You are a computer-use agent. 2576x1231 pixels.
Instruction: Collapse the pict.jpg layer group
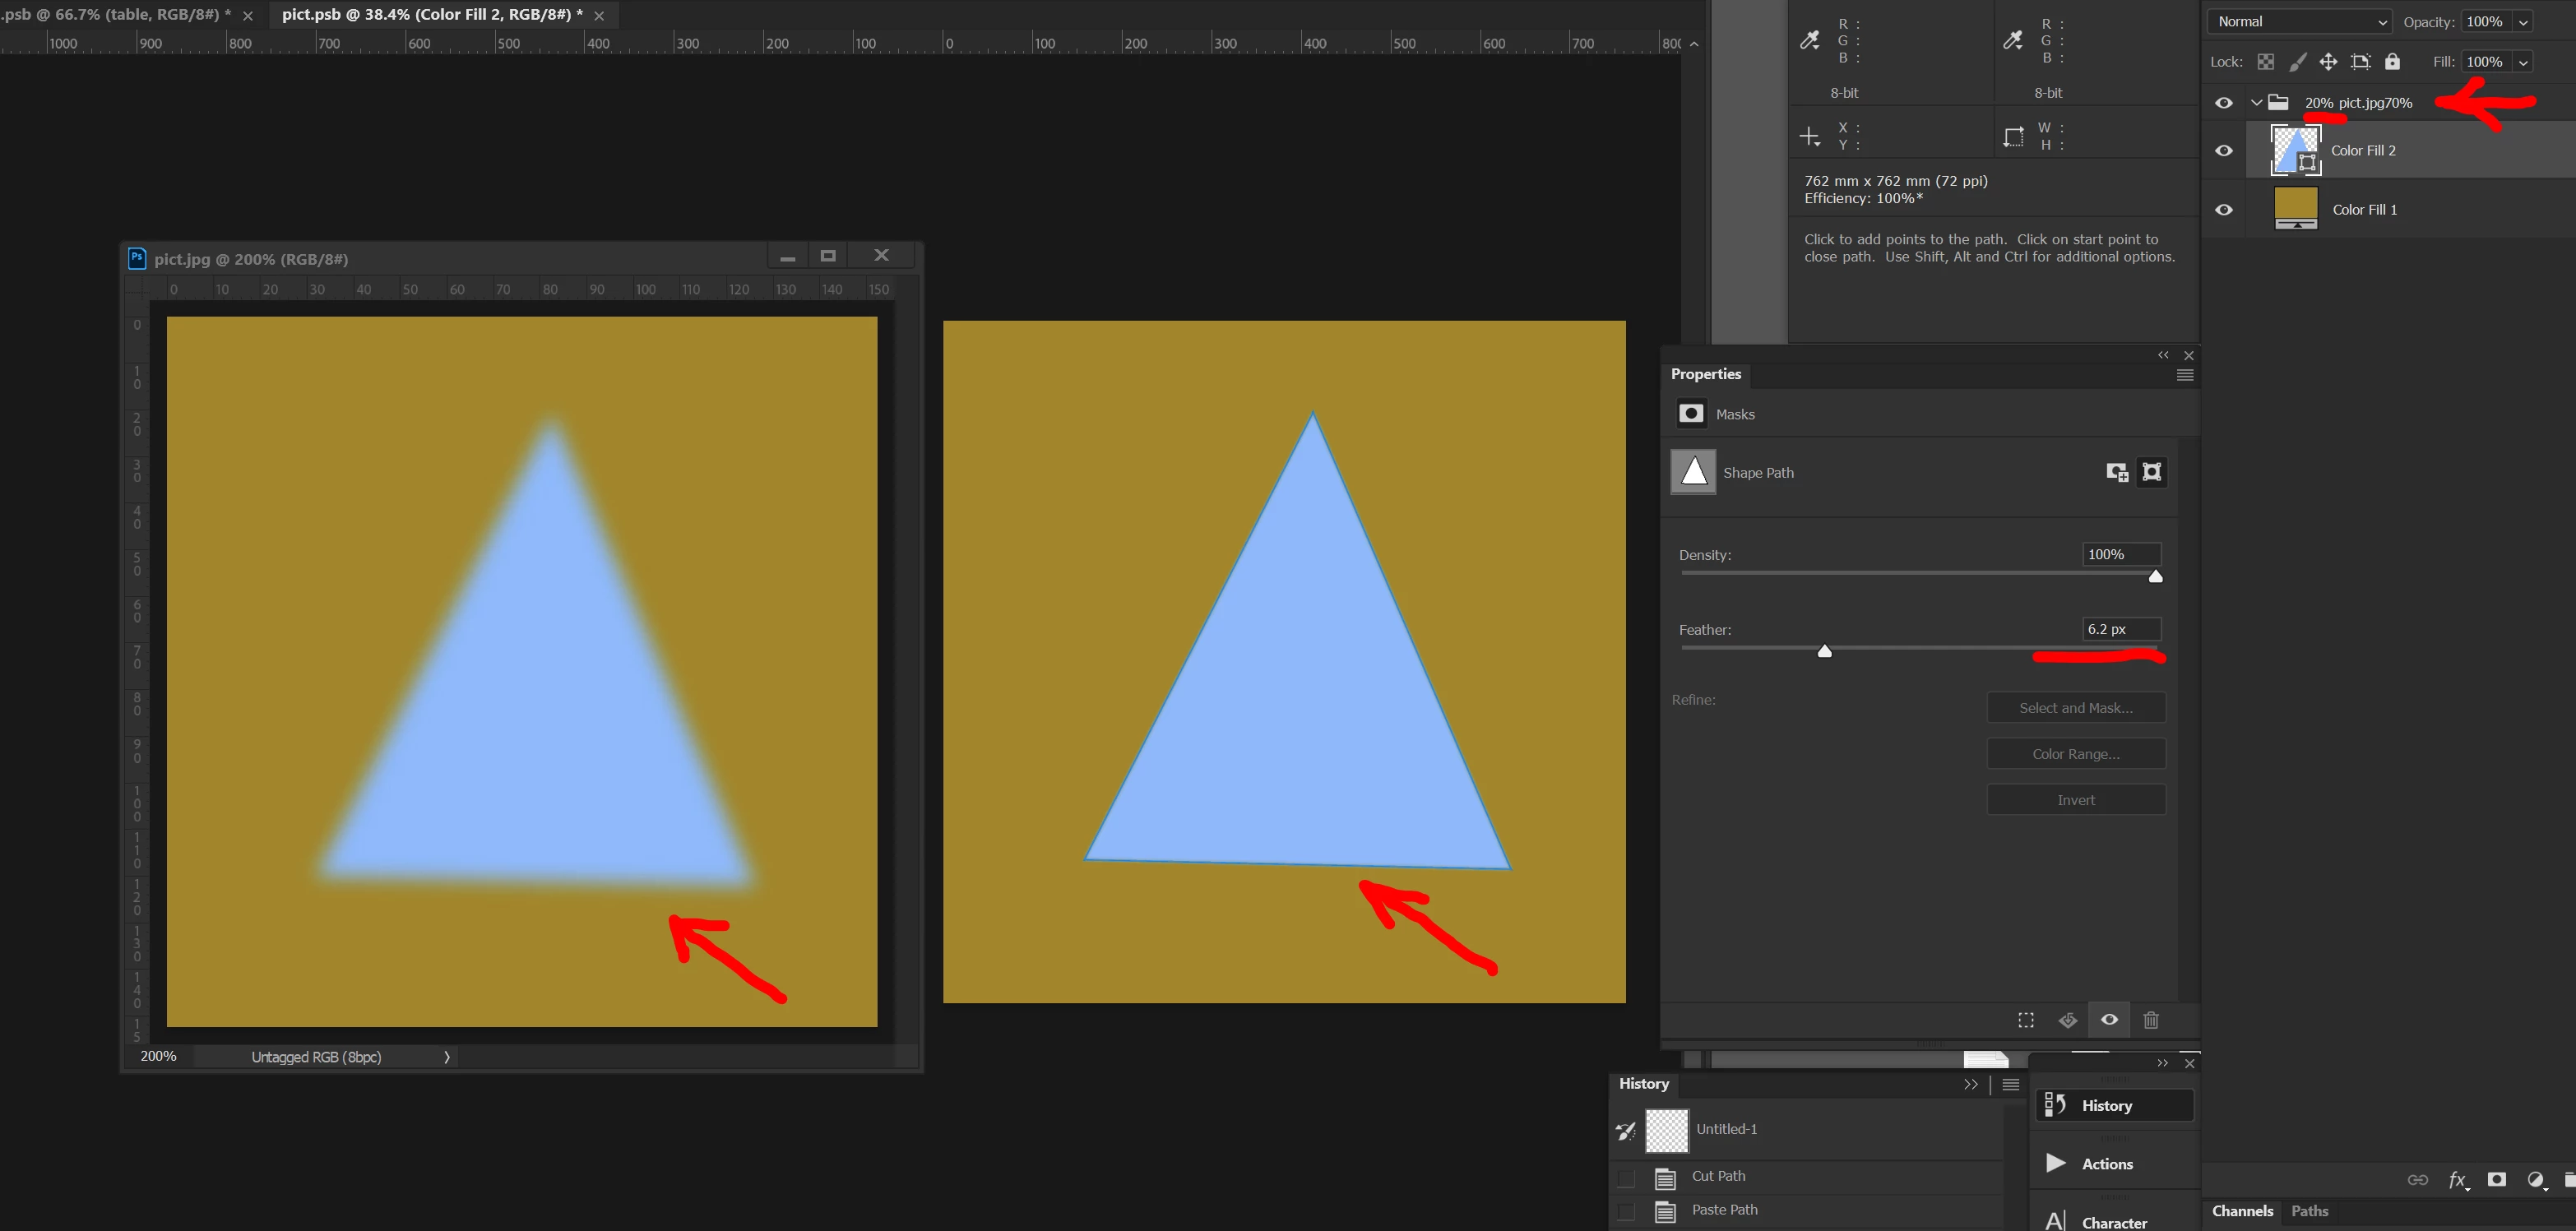tap(2256, 103)
